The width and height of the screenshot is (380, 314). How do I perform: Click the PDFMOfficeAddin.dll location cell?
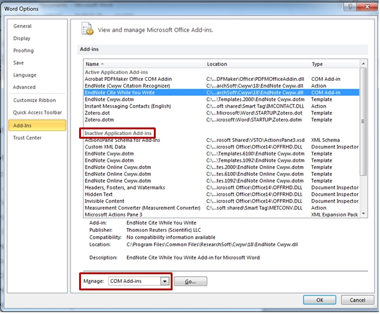tap(255, 79)
